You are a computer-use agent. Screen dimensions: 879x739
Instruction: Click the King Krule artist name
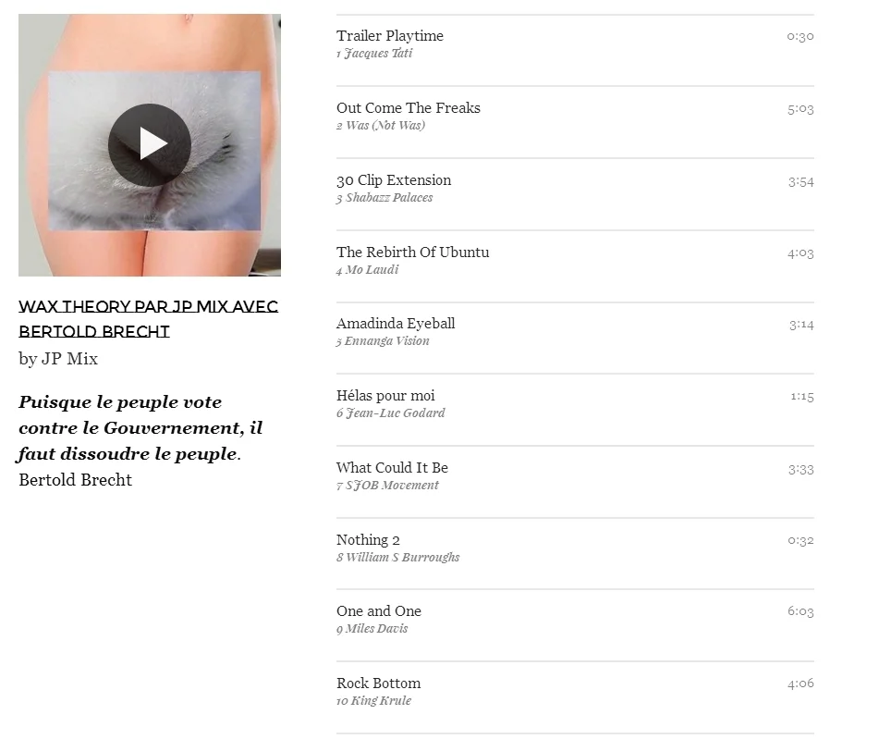(381, 700)
